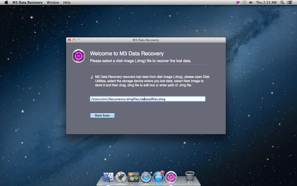Click the Start Scan button
The height and width of the screenshot is (186, 297).
[x=102, y=115]
